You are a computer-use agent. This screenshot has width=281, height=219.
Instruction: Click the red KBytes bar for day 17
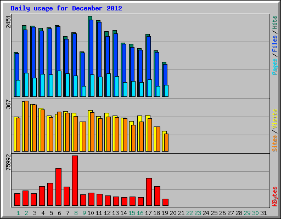pos(149,192)
